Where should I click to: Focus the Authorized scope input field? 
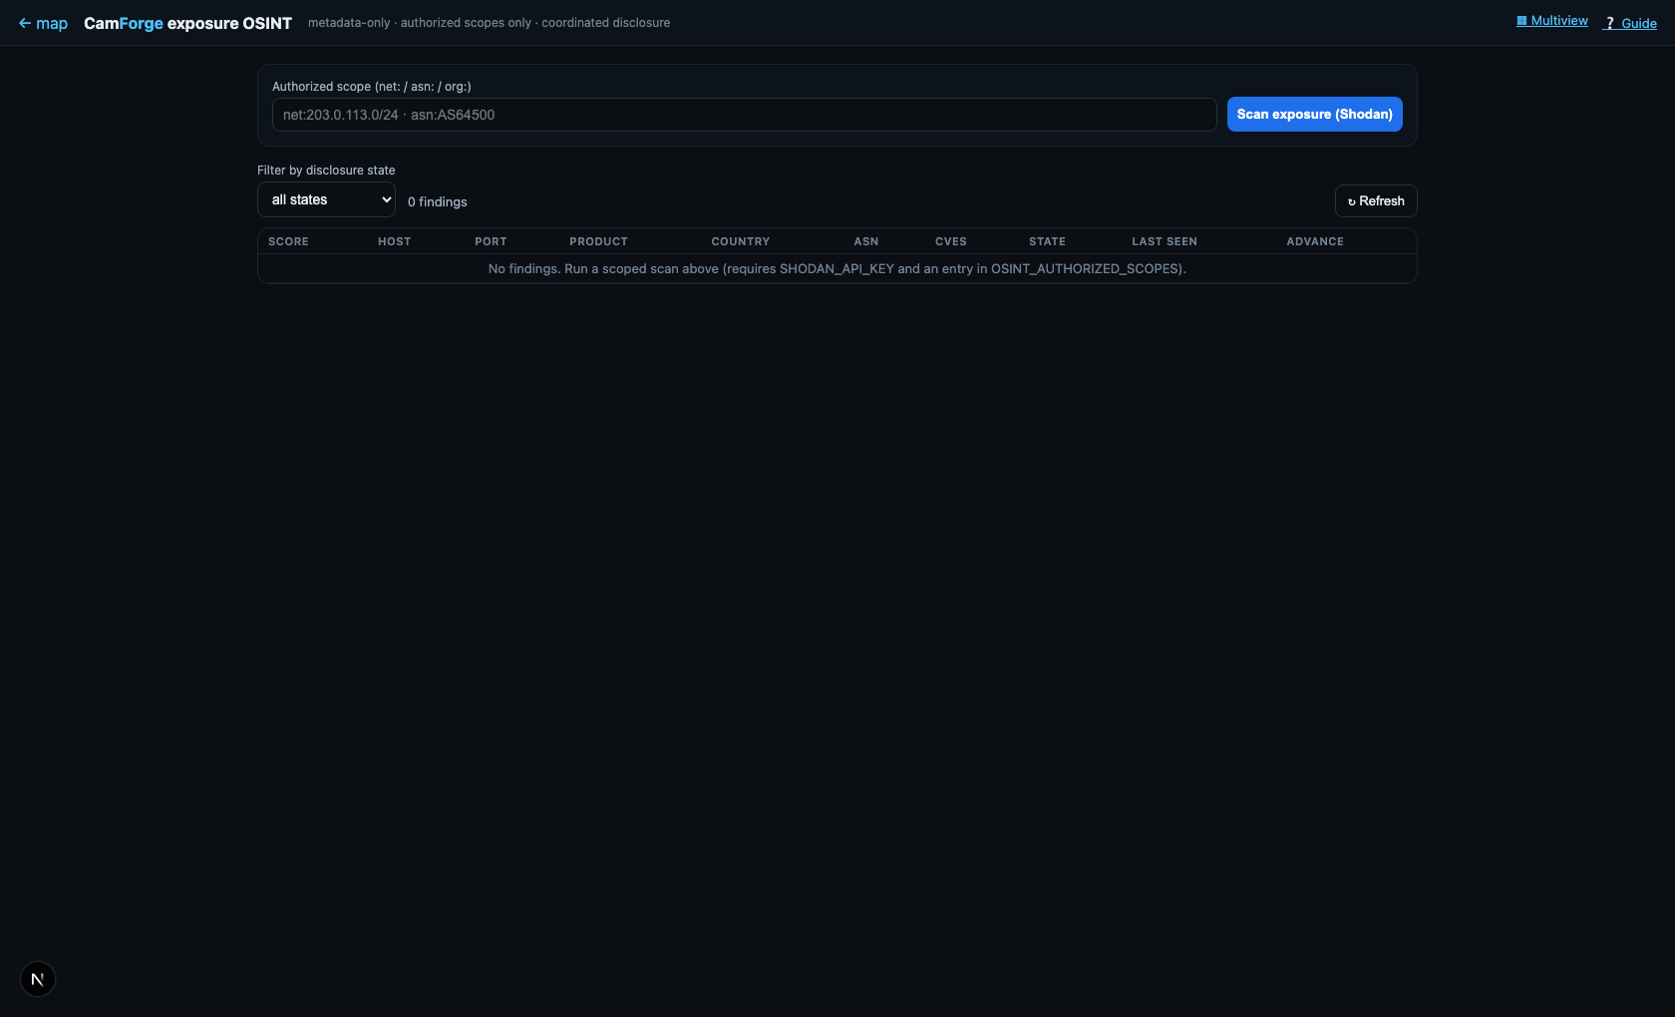coord(744,115)
